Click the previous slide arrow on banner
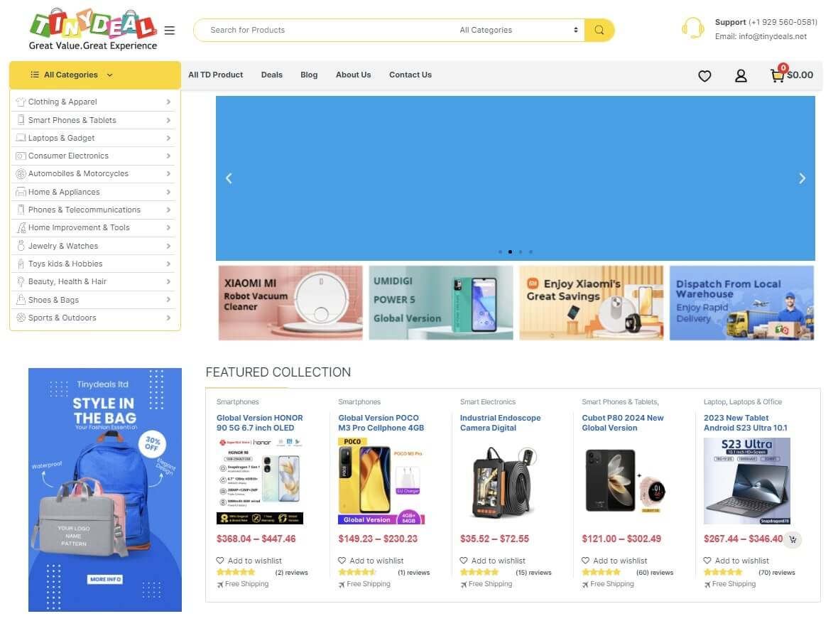Screen dimensions: 838x621 point(229,178)
